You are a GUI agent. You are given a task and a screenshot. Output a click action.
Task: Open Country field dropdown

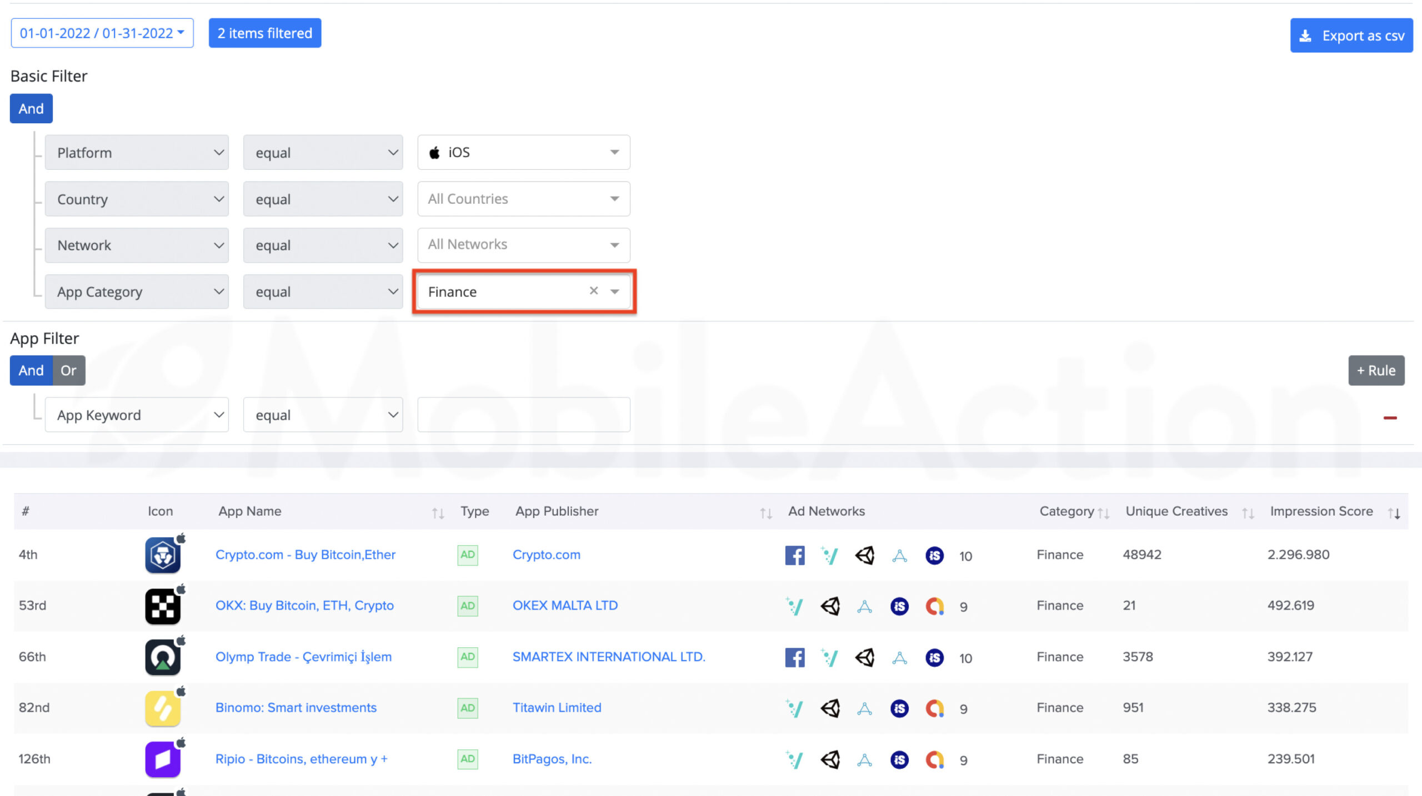click(137, 199)
